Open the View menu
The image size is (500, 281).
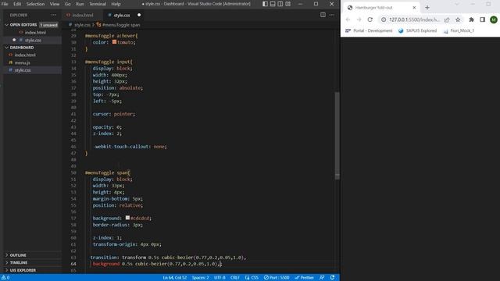(x=55, y=4)
